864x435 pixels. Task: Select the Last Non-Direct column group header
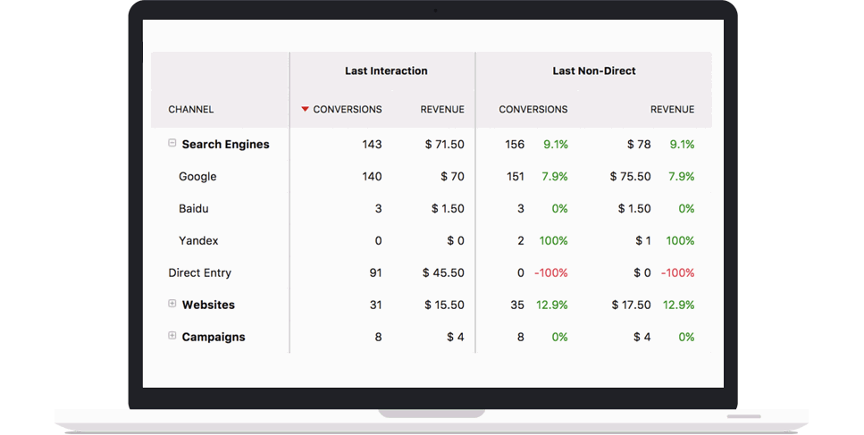coord(593,71)
